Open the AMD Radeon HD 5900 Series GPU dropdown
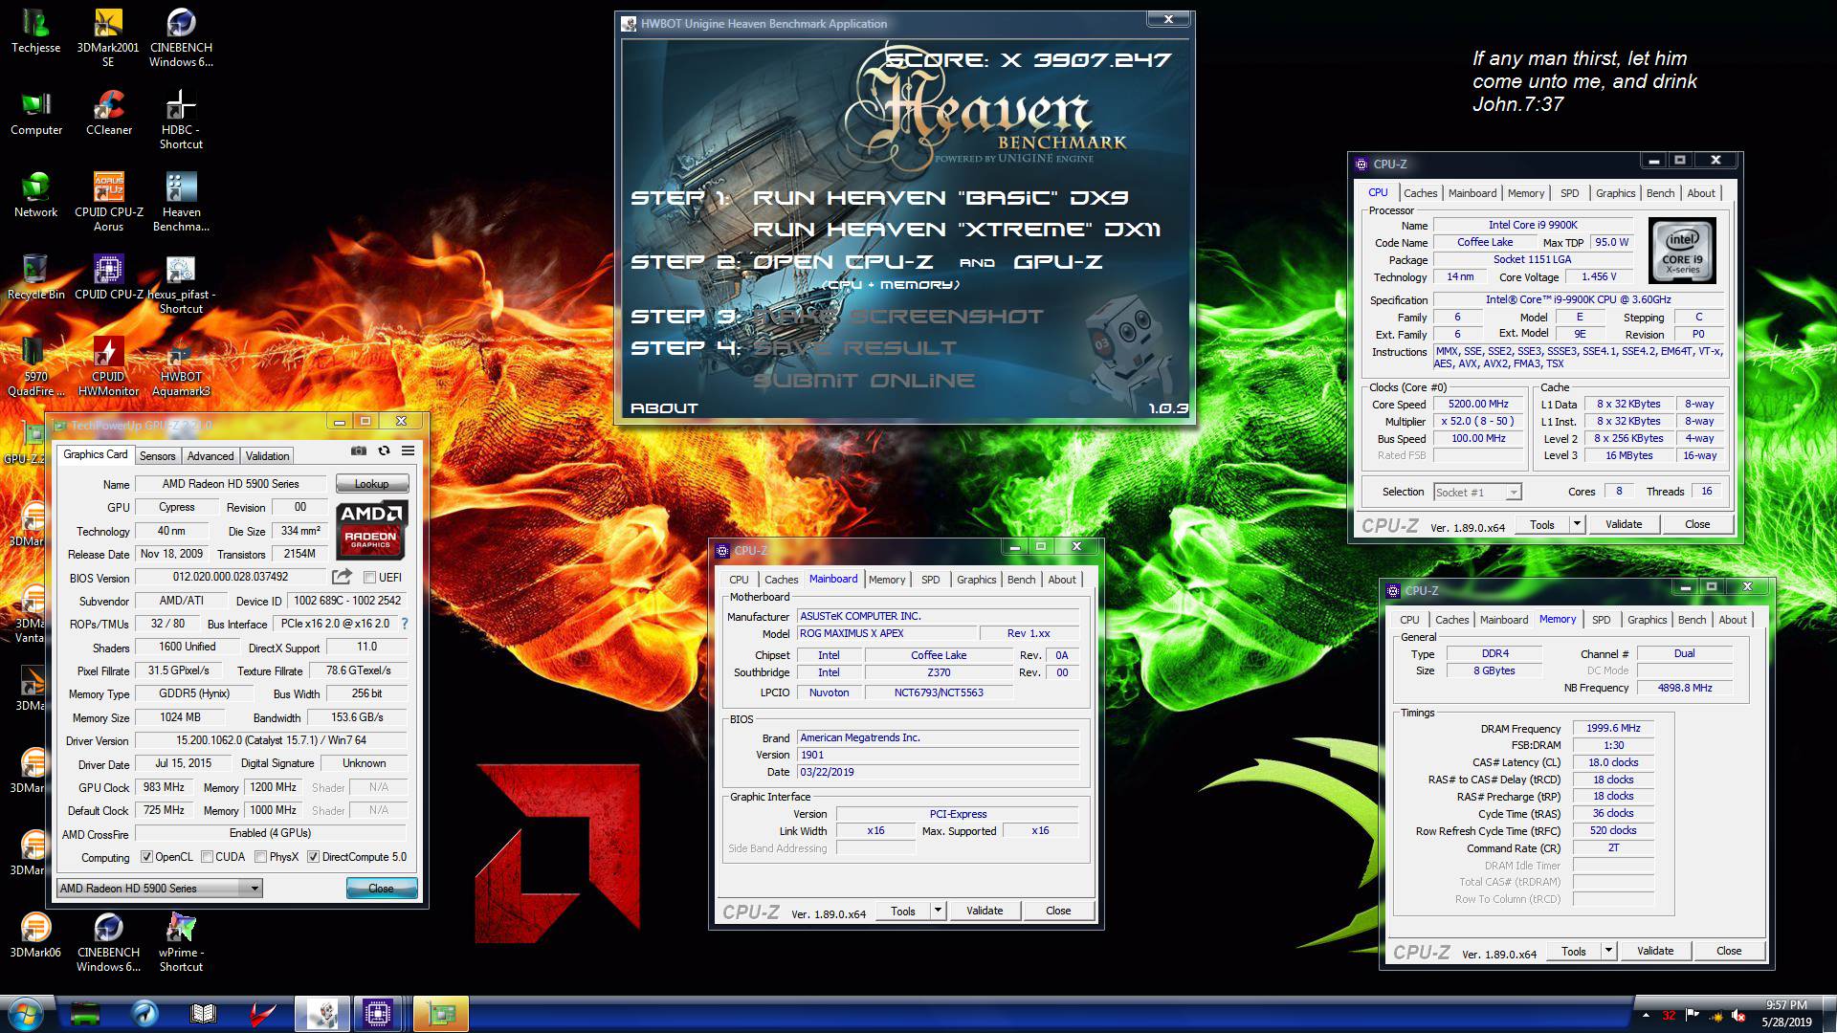1837x1033 pixels. pyautogui.click(x=159, y=888)
